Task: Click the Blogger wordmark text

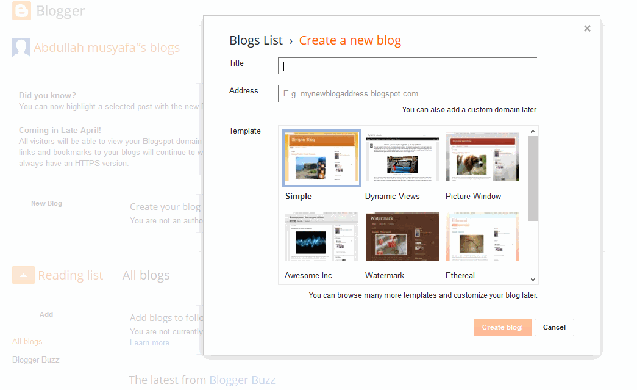Action: click(60, 11)
